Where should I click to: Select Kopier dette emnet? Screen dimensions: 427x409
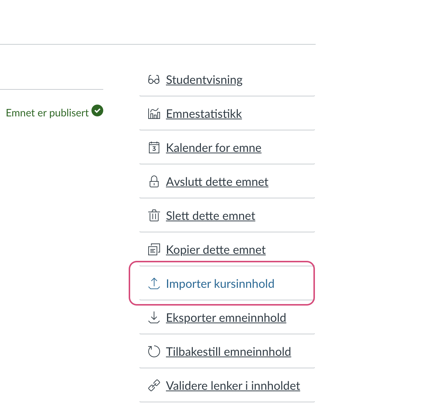pyautogui.click(x=216, y=250)
